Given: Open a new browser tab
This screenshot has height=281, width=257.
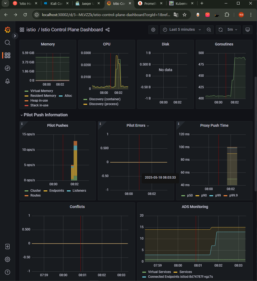Looking at the screenshot, I should pyautogui.click(x=202, y=3).
